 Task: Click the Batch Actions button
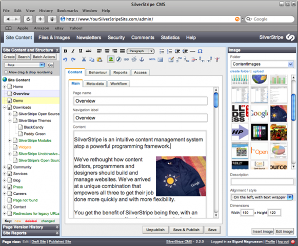(x=44, y=57)
